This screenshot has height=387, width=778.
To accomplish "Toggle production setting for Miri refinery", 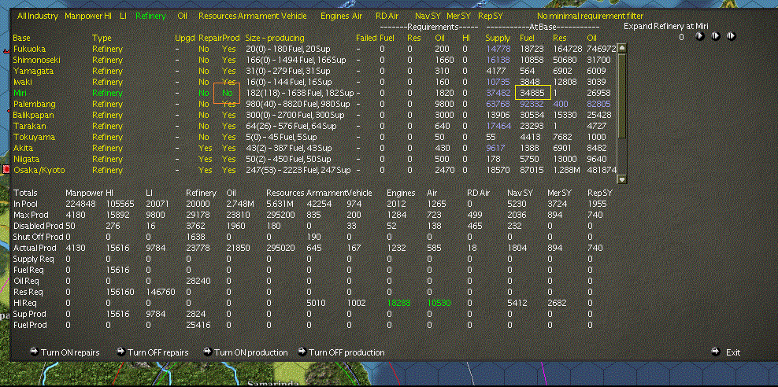I will click(x=228, y=93).
